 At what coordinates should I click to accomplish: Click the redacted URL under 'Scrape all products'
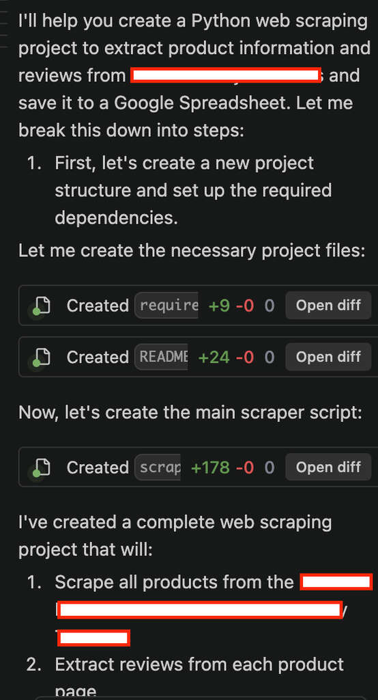(x=200, y=610)
